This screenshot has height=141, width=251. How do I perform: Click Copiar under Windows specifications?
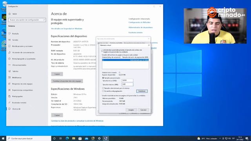[57, 115]
